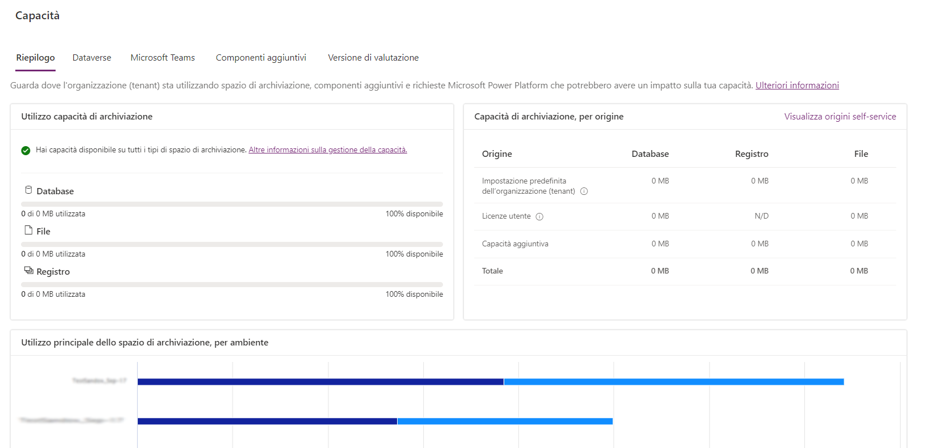Click info icon beside Licenze utente

click(539, 216)
